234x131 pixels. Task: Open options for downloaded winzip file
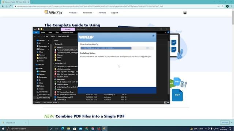point(26,123)
